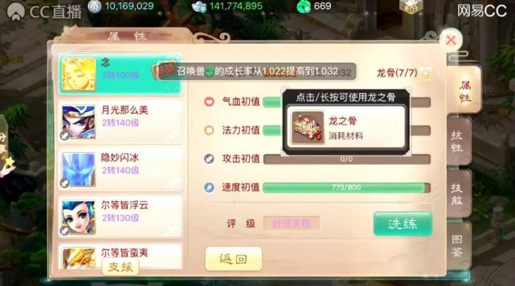Viewport: 515px width, 286px height.
Task: Tap the plus icon beside 龙骨(7/7)
Action: [426, 73]
